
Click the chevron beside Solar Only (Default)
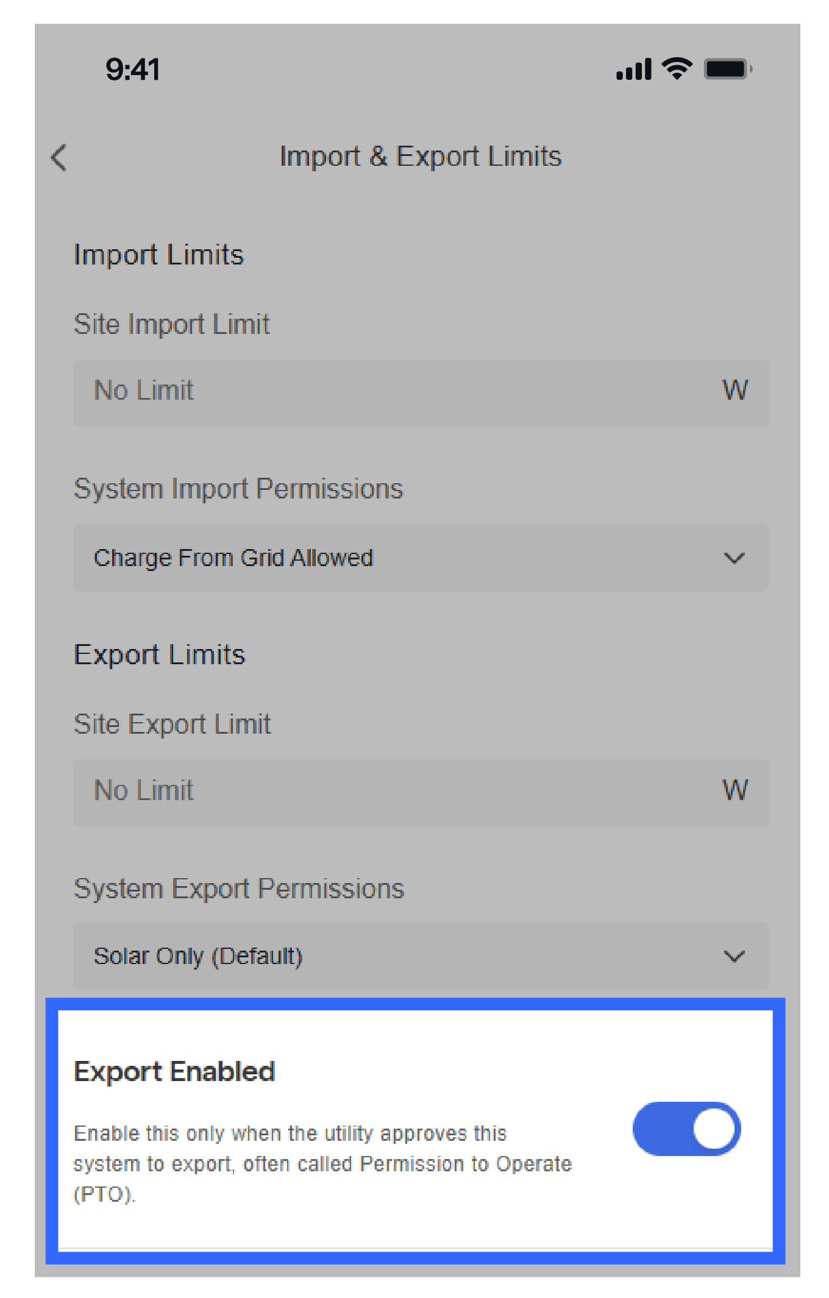click(734, 956)
